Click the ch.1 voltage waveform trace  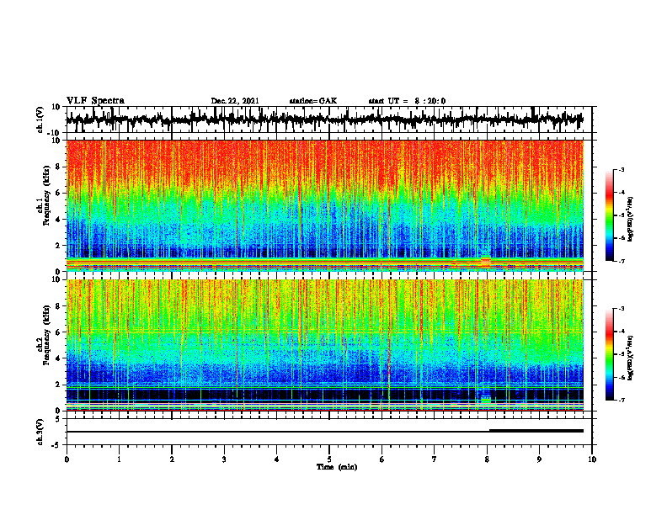tap(324, 119)
